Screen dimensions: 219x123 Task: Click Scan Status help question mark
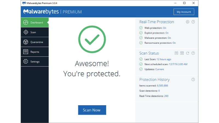click(x=193, y=53)
